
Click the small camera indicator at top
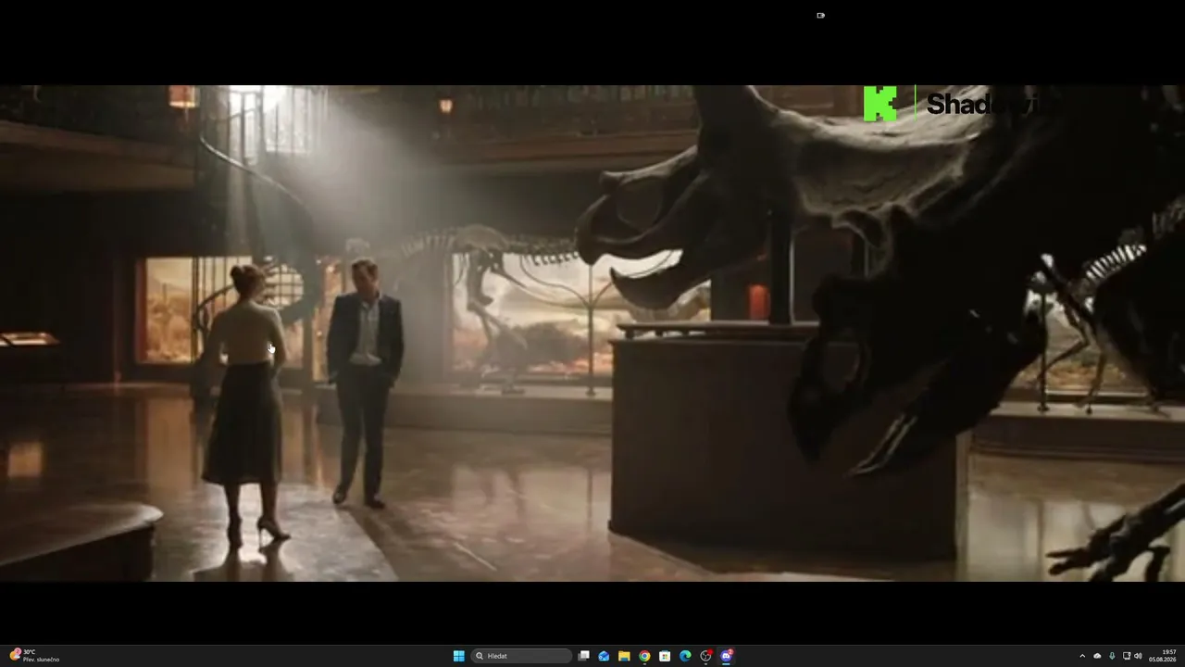(821, 15)
